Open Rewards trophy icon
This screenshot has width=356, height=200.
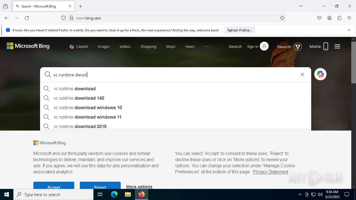[x=298, y=47]
